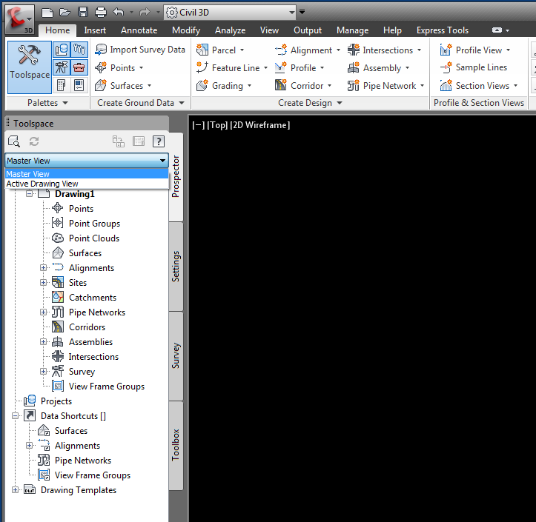Click the Plot printer icon

101,13
